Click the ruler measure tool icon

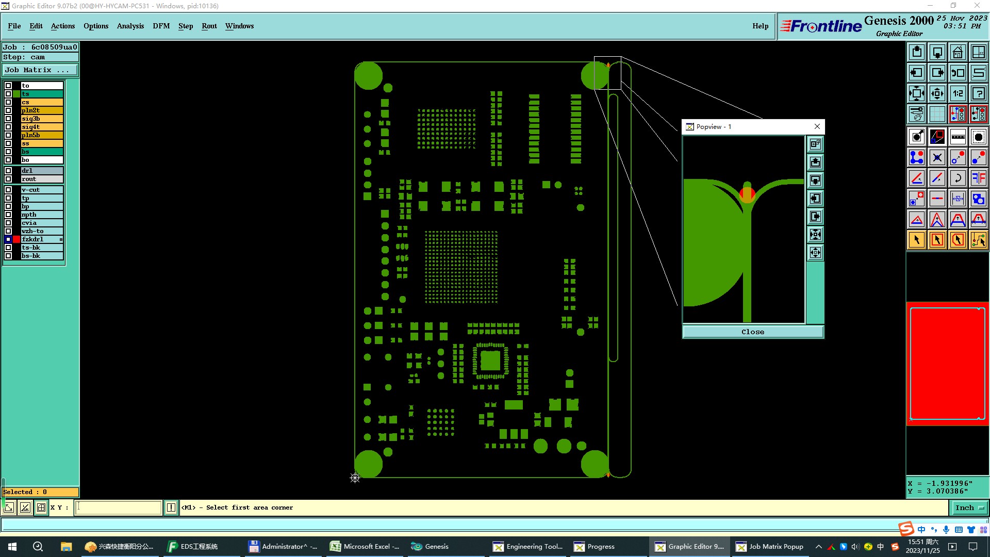[x=958, y=137]
